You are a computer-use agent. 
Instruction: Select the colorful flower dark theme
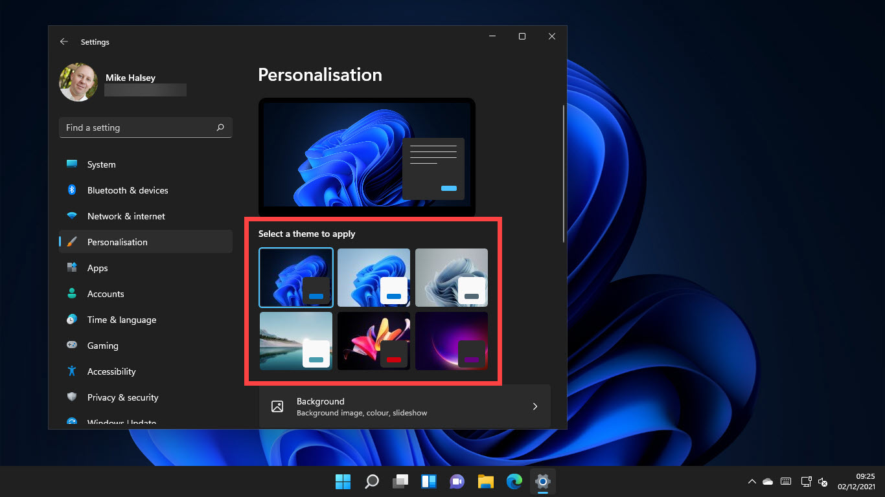[374, 341]
